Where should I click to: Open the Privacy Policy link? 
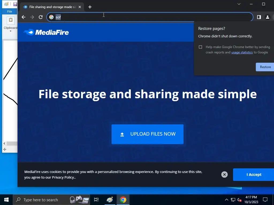click(63, 178)
